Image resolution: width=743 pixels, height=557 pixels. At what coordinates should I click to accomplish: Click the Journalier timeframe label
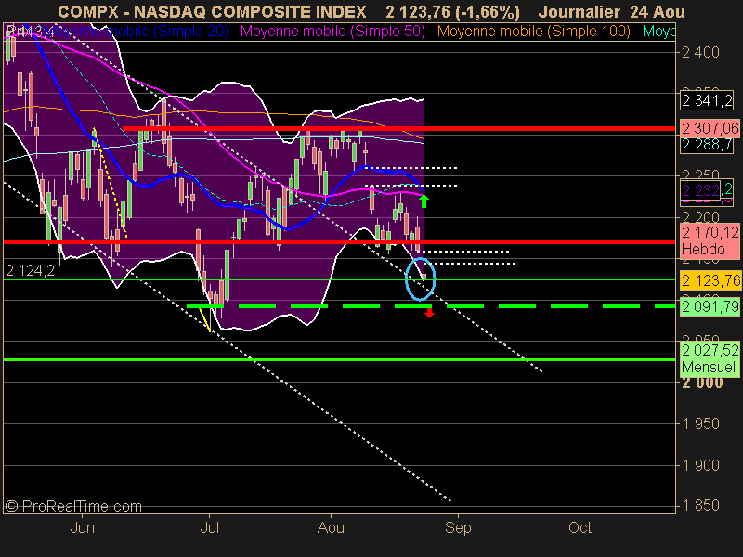click(x=579, y=11)
